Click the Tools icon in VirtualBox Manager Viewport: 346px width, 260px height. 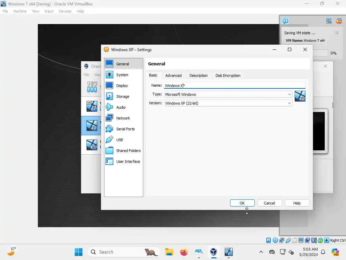click(92, 87)
